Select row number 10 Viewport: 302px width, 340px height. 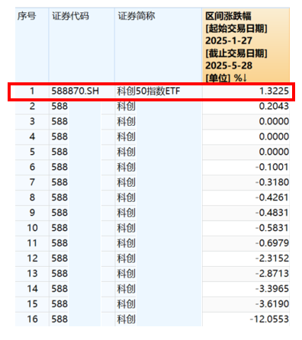pos(32,228)
